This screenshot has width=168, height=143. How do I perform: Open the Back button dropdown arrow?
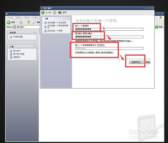coord(17,22)
